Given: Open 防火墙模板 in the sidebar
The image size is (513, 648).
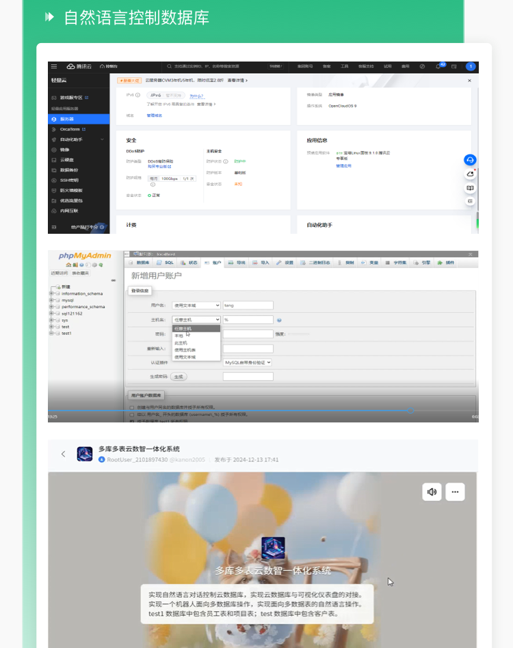Looking at the screenshot, I should tap(71, 191).
